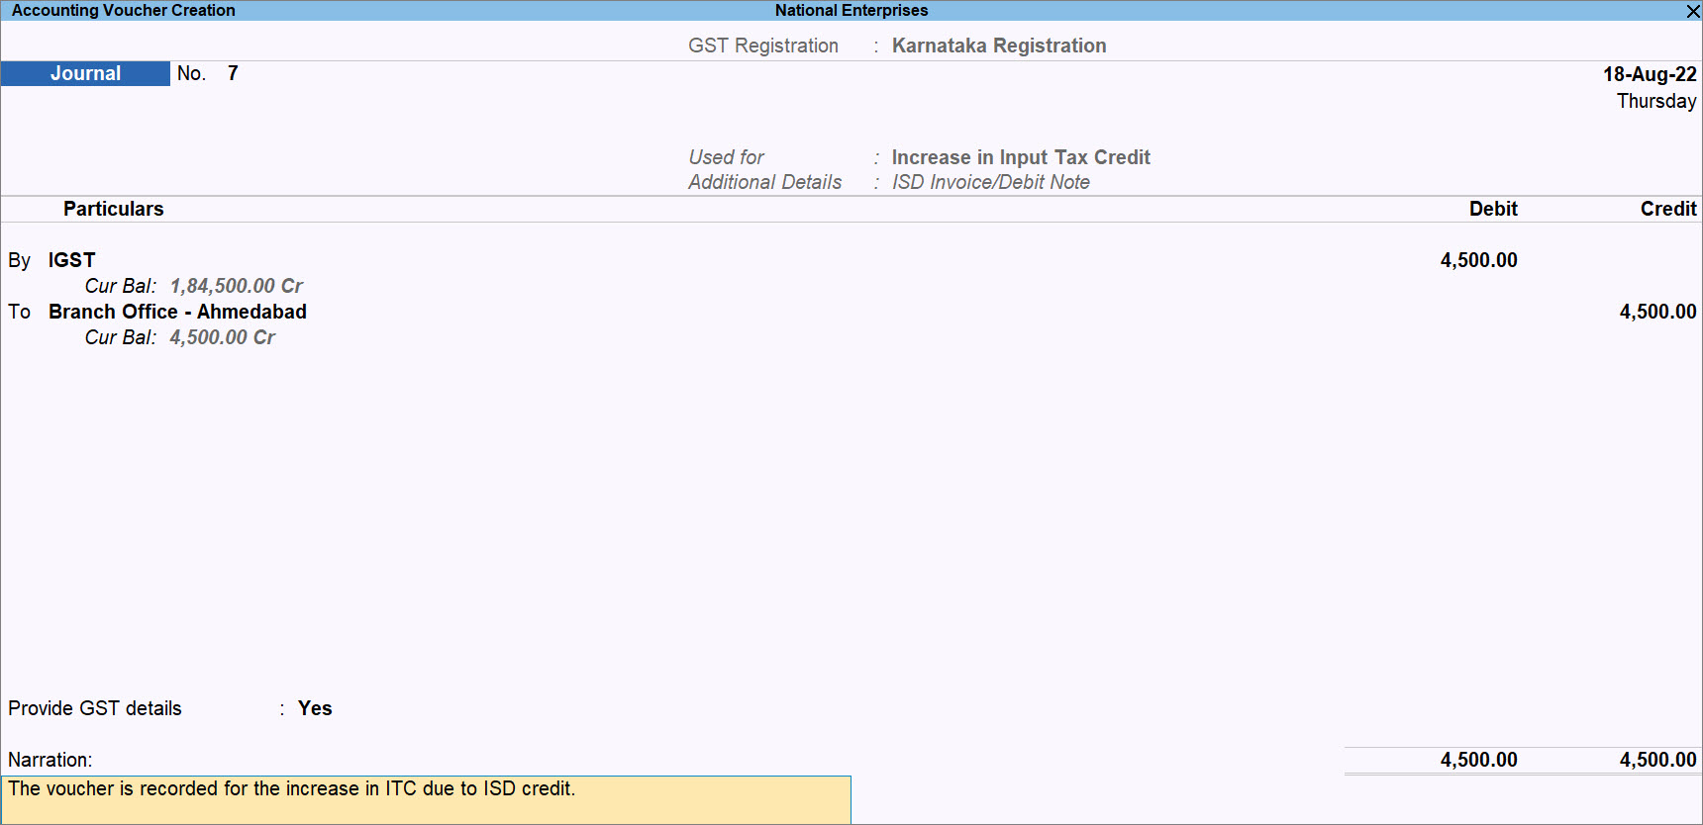Toggle Provide GST details Yes value
Image resolution: width=1703 pixels, height=825 pixels.
pos(315,708)
